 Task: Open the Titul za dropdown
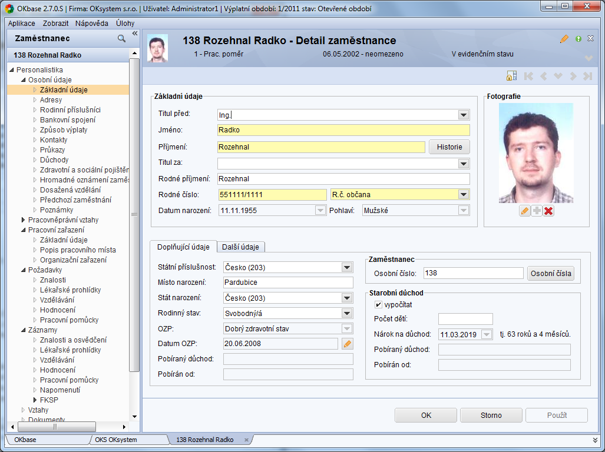pos(464,164)
